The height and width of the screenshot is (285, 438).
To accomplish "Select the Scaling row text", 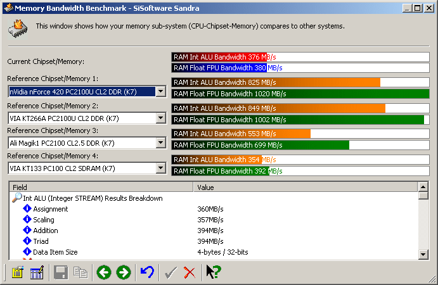I will point(44,220).
